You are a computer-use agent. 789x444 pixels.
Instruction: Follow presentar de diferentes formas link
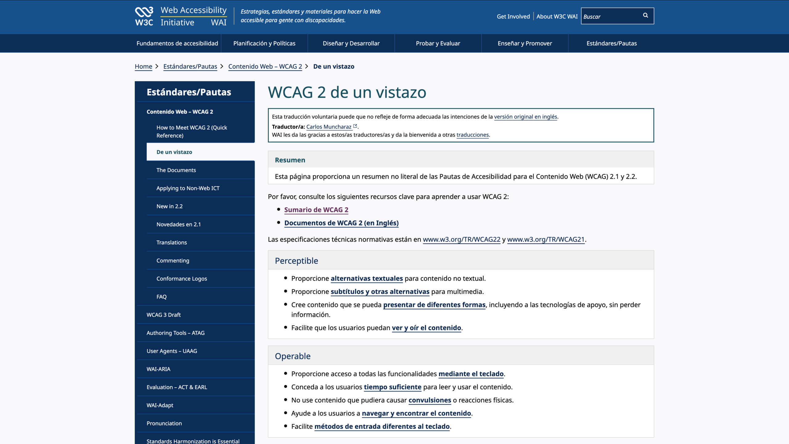point(434,305)
